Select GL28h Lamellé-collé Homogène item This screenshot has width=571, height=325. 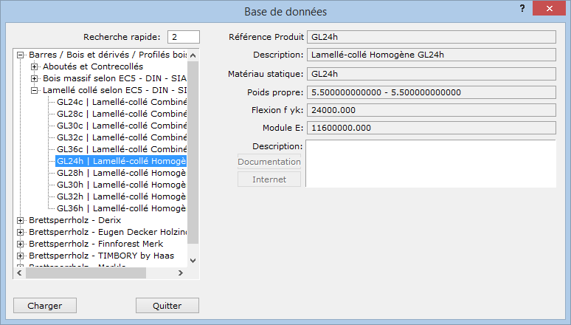pos(121,173)
